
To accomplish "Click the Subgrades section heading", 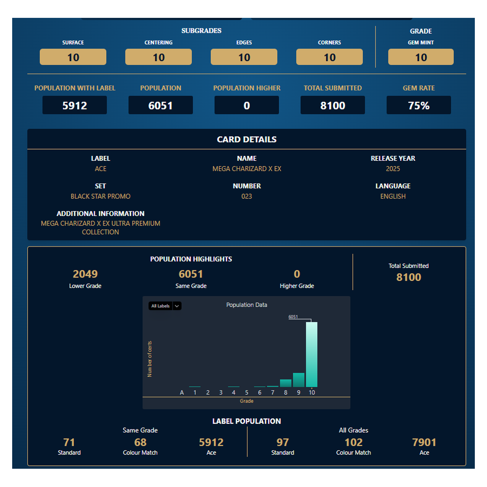I will pyautogui.click(x=201, y=31).
